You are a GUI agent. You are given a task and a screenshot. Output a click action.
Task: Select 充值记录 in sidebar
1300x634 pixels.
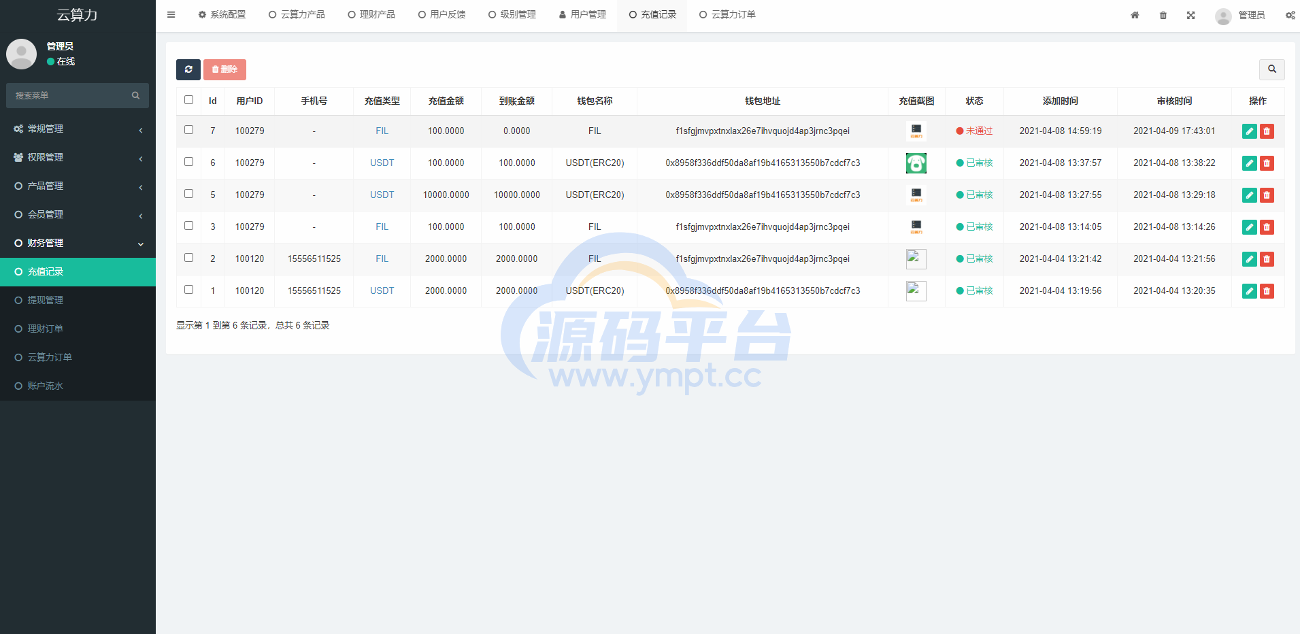78,272
